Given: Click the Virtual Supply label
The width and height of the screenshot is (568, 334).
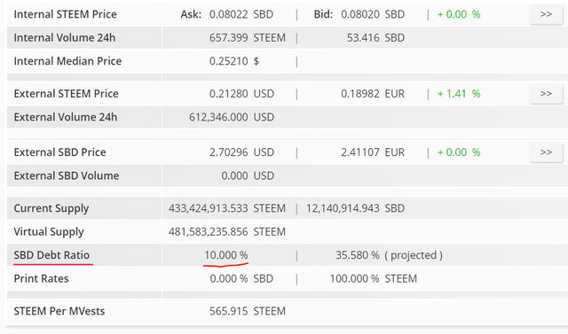Looking at the screenshot, I should [49, 232].
